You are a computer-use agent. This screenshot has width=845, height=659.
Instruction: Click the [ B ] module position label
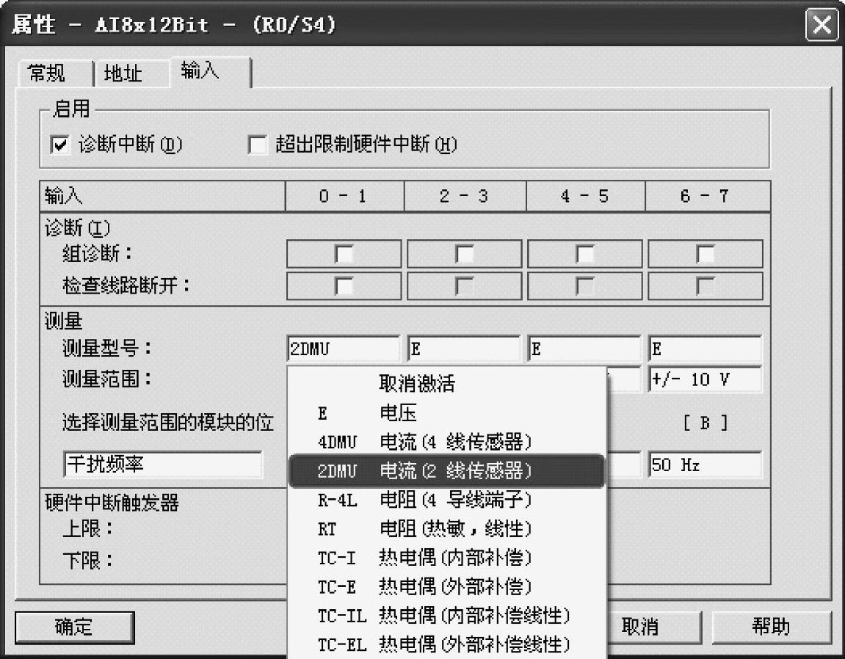point(706,423)
